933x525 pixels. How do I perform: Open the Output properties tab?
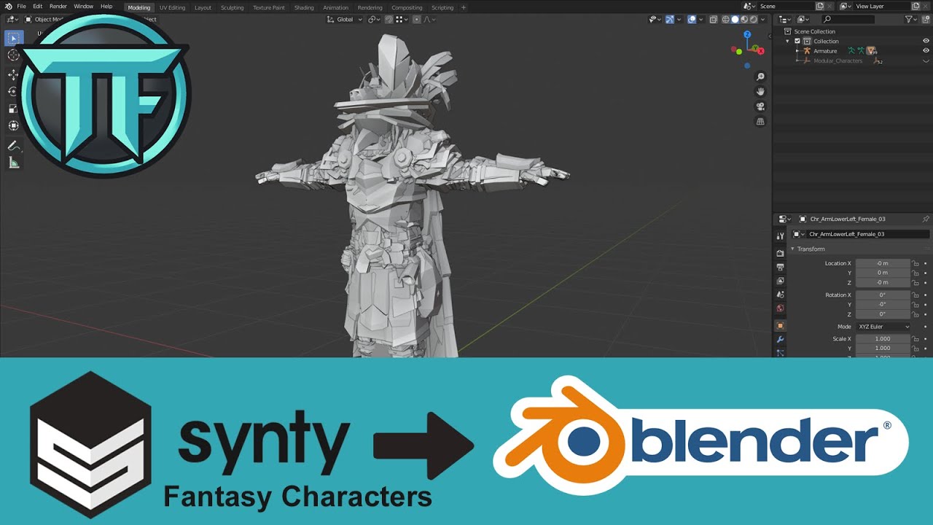[x=781, y=267]
